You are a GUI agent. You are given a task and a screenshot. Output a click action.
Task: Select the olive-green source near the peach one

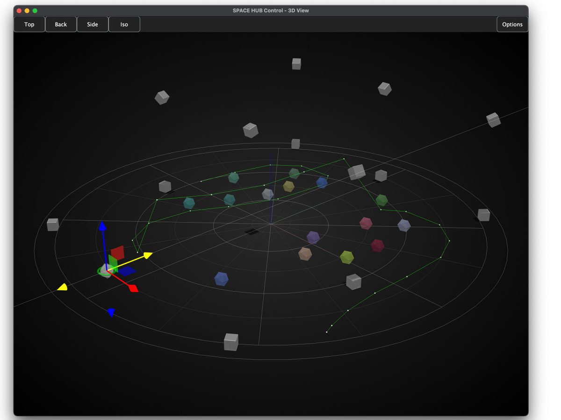tap(346, 257)
